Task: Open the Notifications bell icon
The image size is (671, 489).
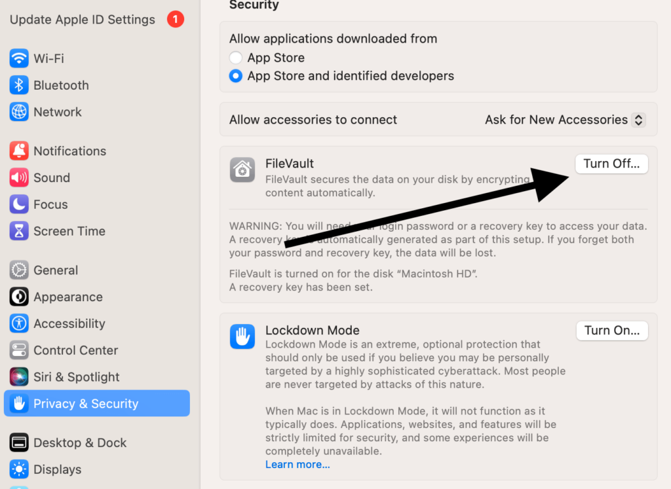Action: (19, 151)
